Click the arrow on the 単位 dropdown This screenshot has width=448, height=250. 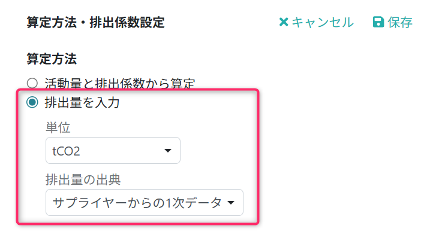(x=168, y=151)
